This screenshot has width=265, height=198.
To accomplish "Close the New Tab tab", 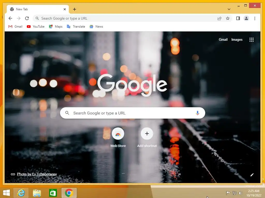I will [64, 9].
